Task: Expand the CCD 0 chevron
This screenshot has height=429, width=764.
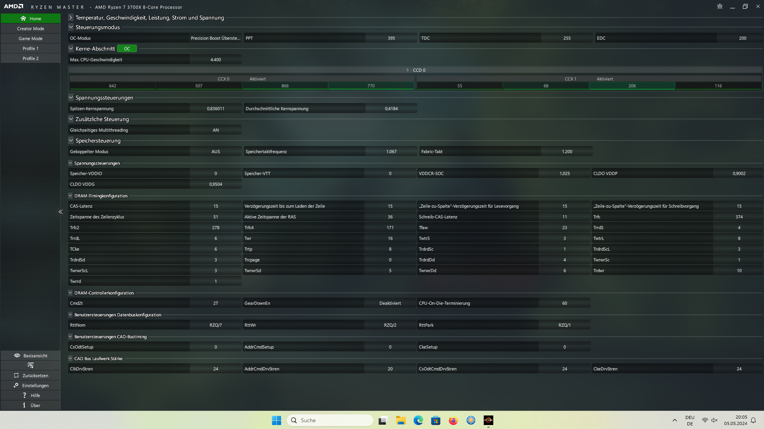Action: (407, 70)
